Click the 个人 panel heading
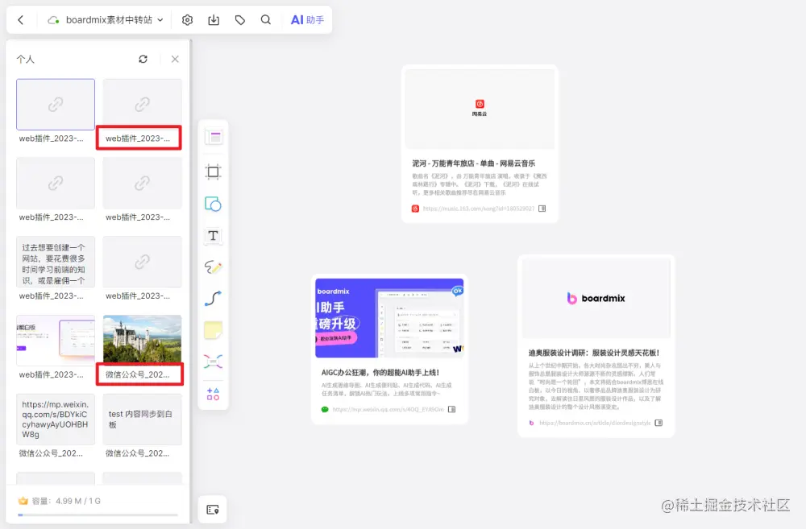The width and height of the screenshot is (806, 529). [x=25, y=59]
